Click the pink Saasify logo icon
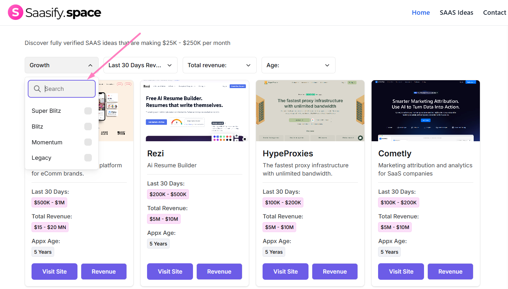This screenshot has width=508, height=289. pos(15,12)
